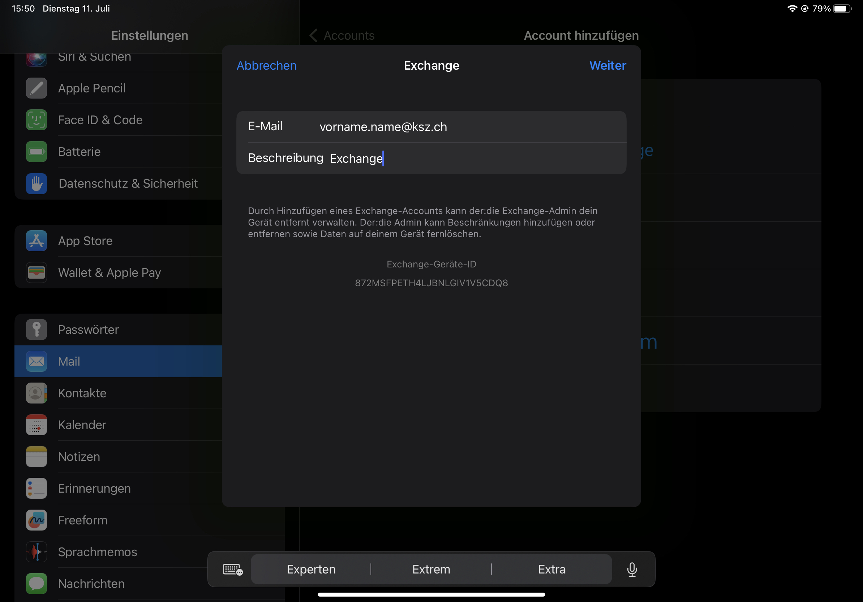This screenshot has width=863, height=602.
Task: Tap Abbrechen to cancel Exchange setup
Action: pos(266,66)
